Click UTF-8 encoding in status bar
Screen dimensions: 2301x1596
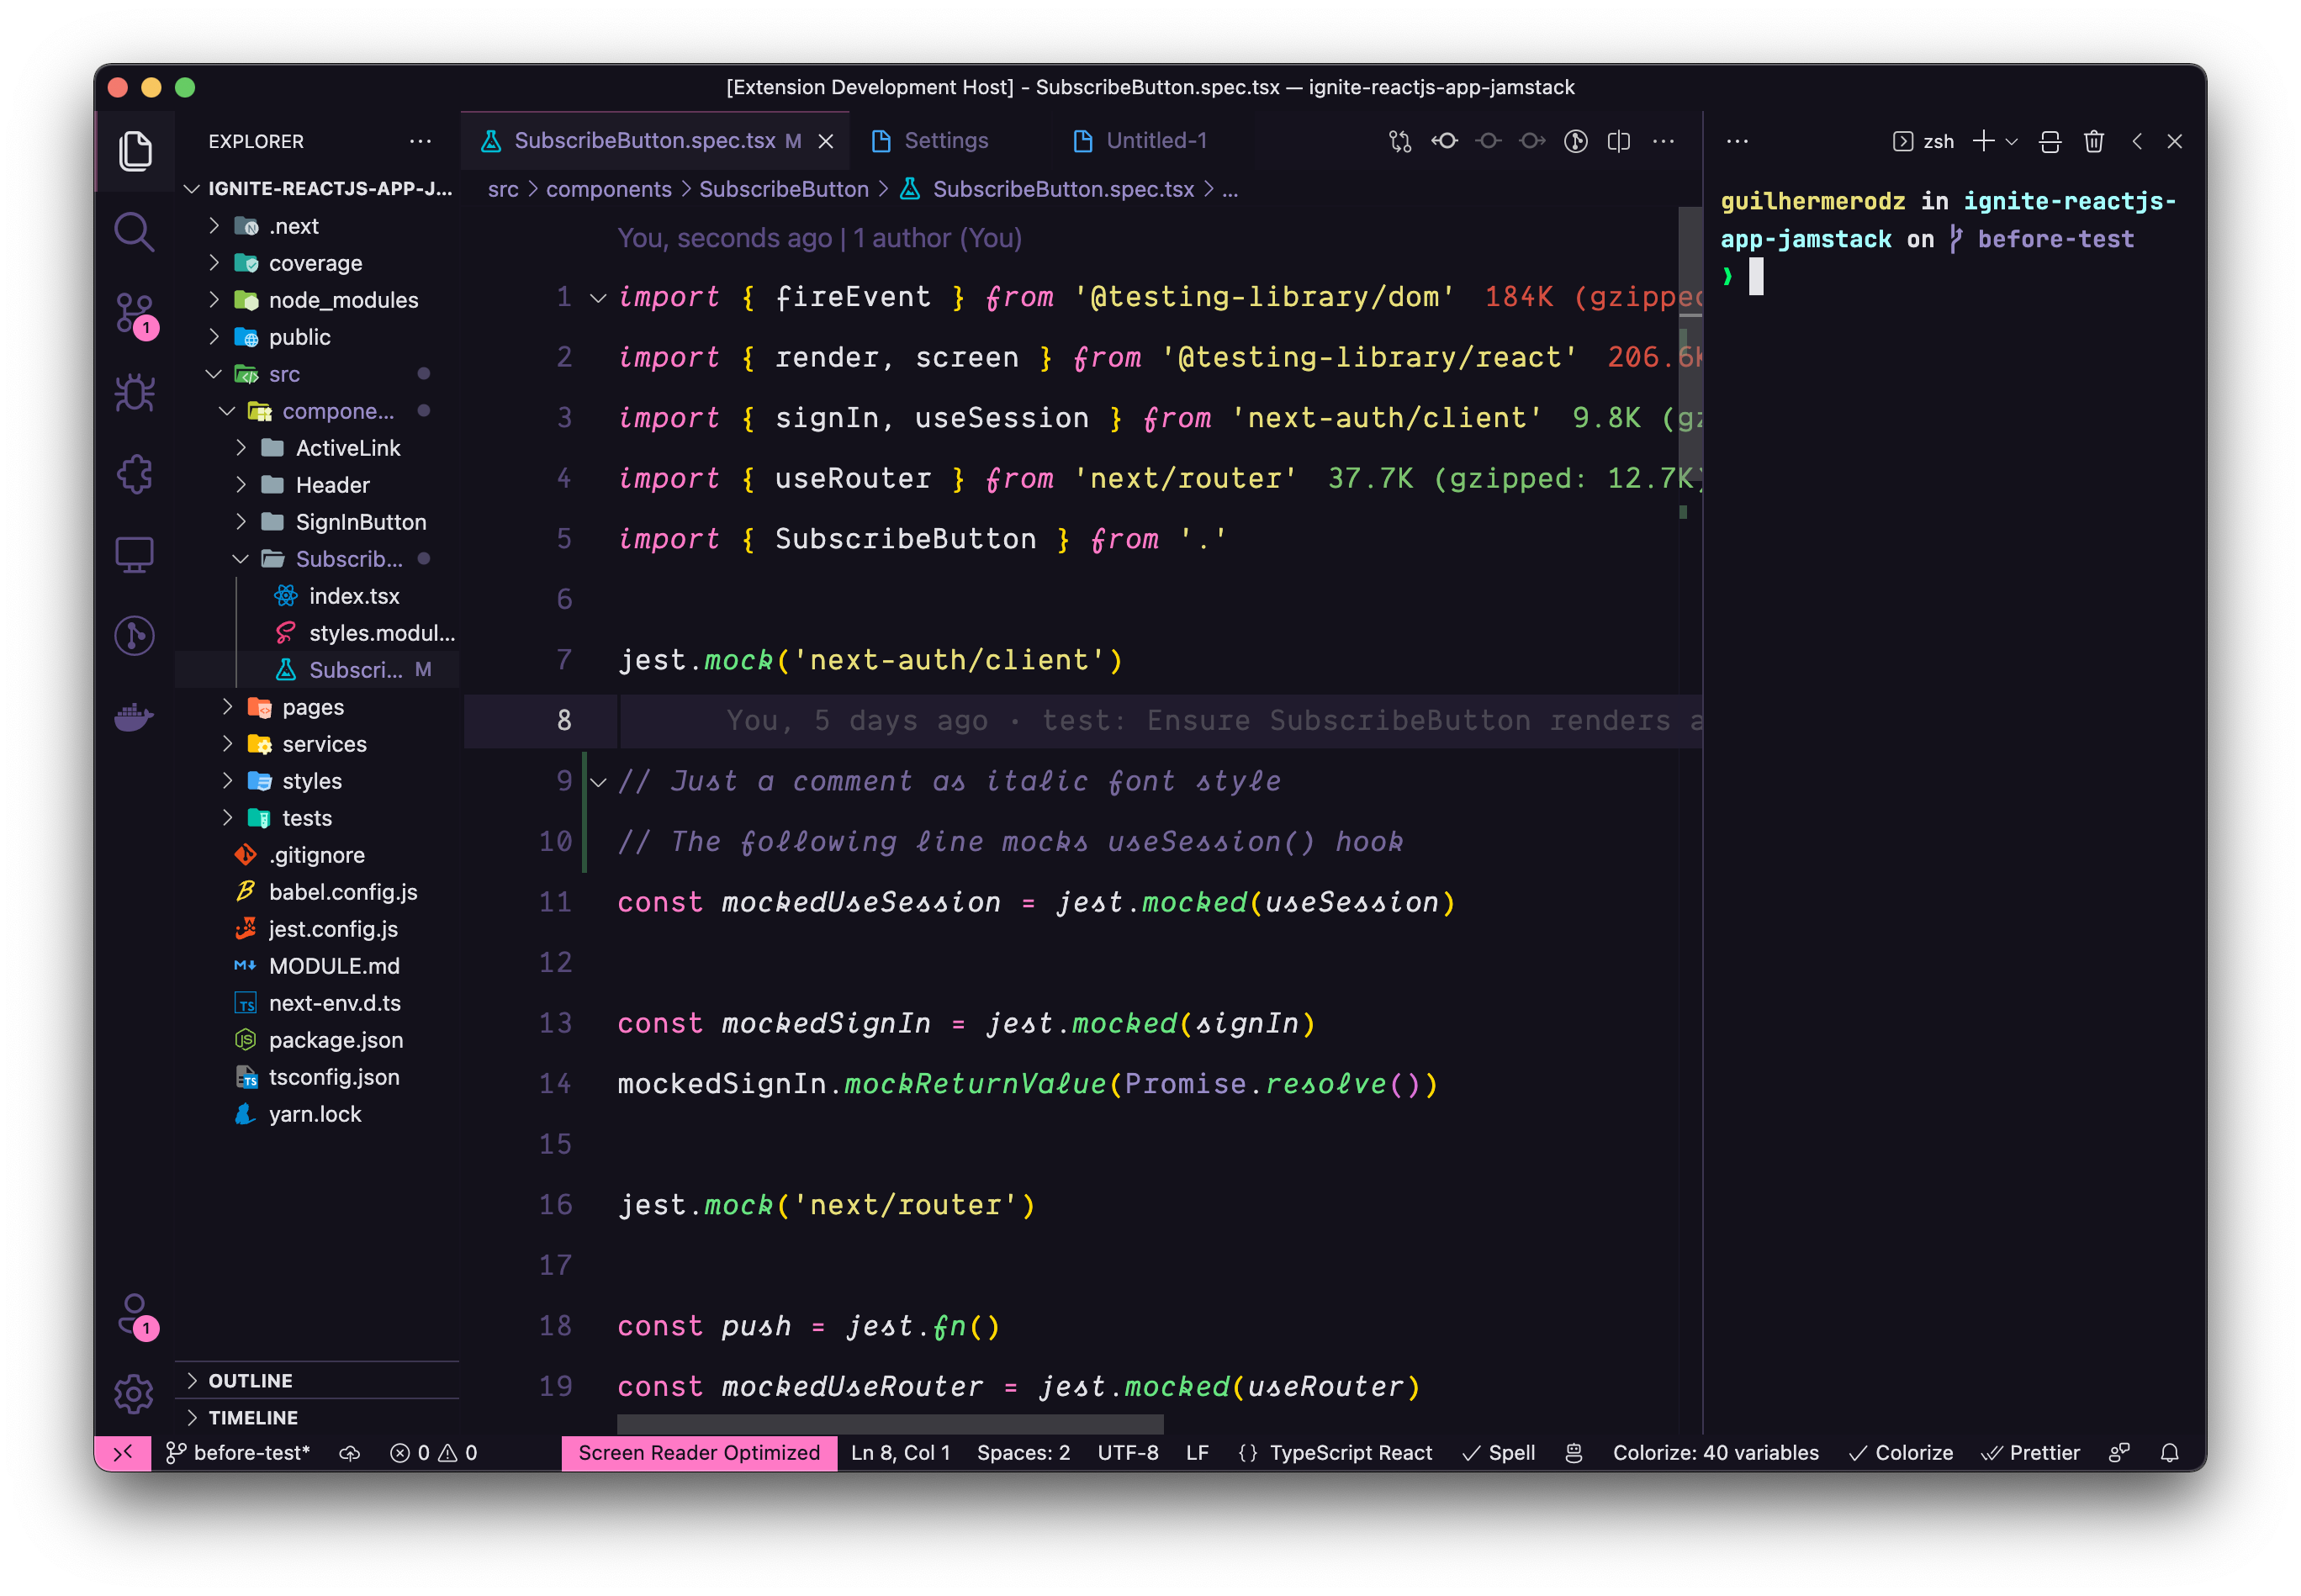[x=1128, y=1453]
